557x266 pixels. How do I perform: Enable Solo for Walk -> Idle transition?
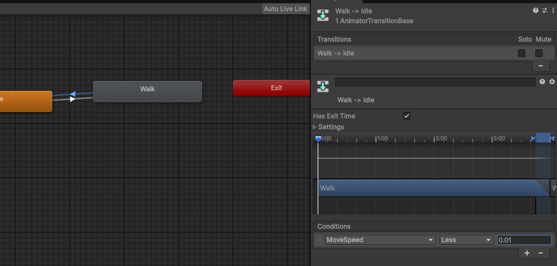[x=522, y=53]
